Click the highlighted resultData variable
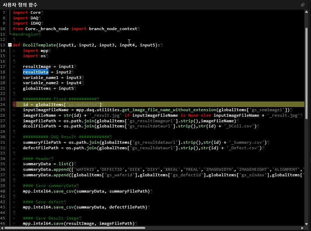Viewport: 311px width, 231px height. (x=35, y=72)
